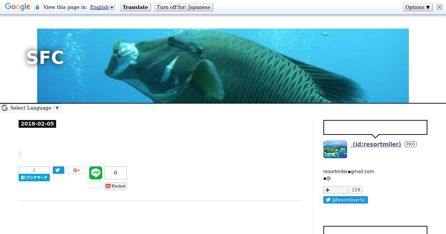The height and width of the screenshot is (234, 446).
Task: Close the Google translate bar
Action: click(439, 7)
